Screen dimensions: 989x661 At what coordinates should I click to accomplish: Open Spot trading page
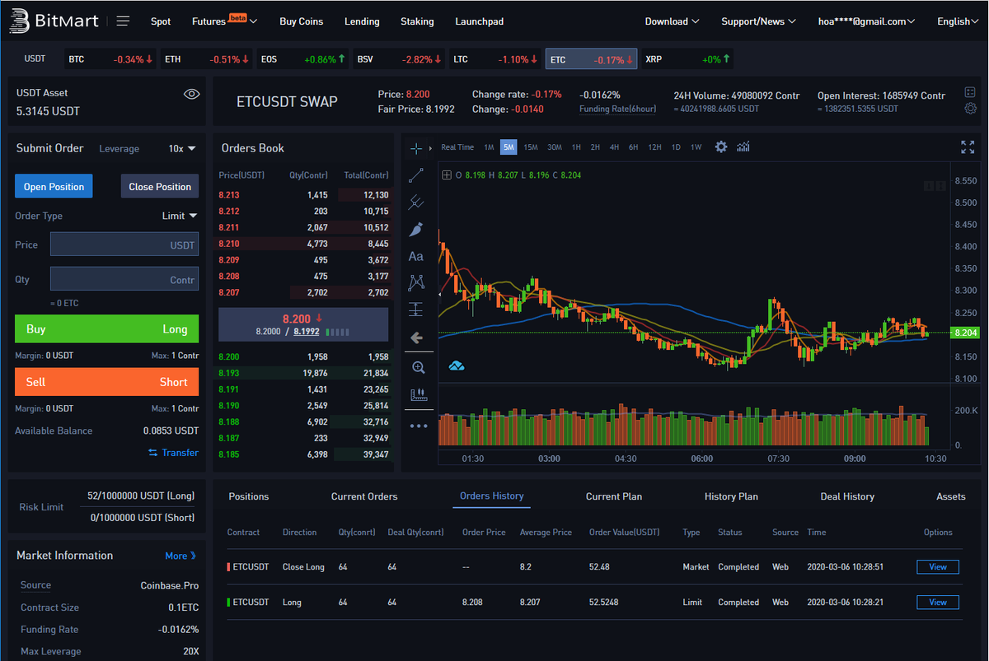pyautogui.click(x=161, y=21)
